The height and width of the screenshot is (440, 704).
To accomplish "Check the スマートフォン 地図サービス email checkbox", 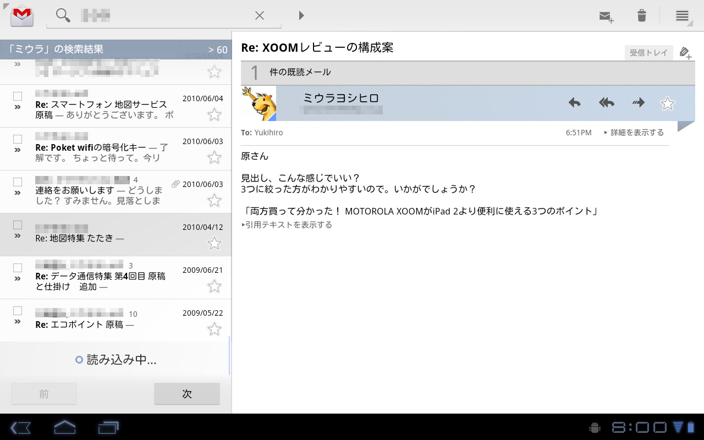I will 18,96.
